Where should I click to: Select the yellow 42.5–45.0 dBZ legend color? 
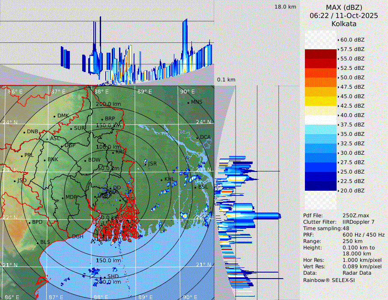click(320, 101)
